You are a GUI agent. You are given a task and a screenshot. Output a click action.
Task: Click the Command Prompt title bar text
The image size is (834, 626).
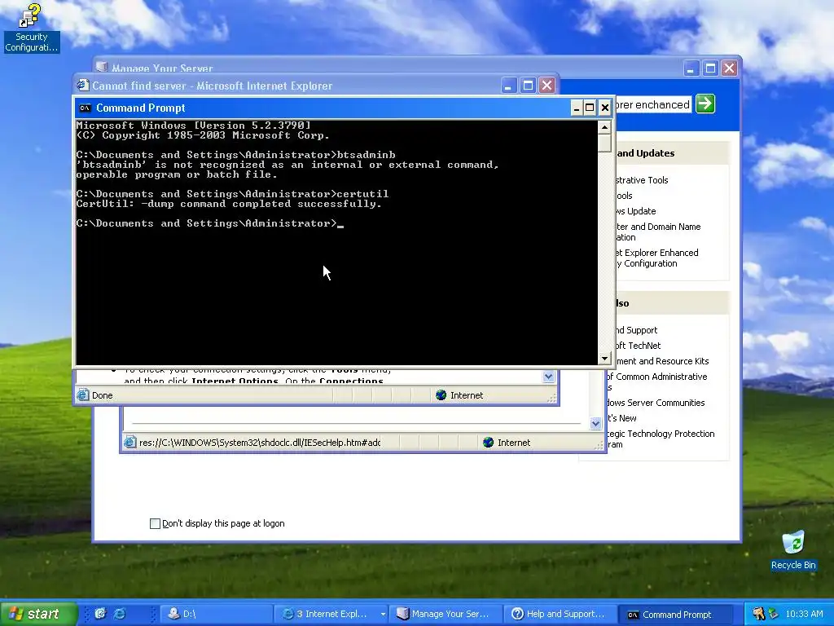[x=140, y=108]
